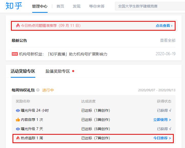185x148 pixels.
Task: Click 今日推荐 for hot topic tracking
Action: pyautogui.click(x=162, y=138)
